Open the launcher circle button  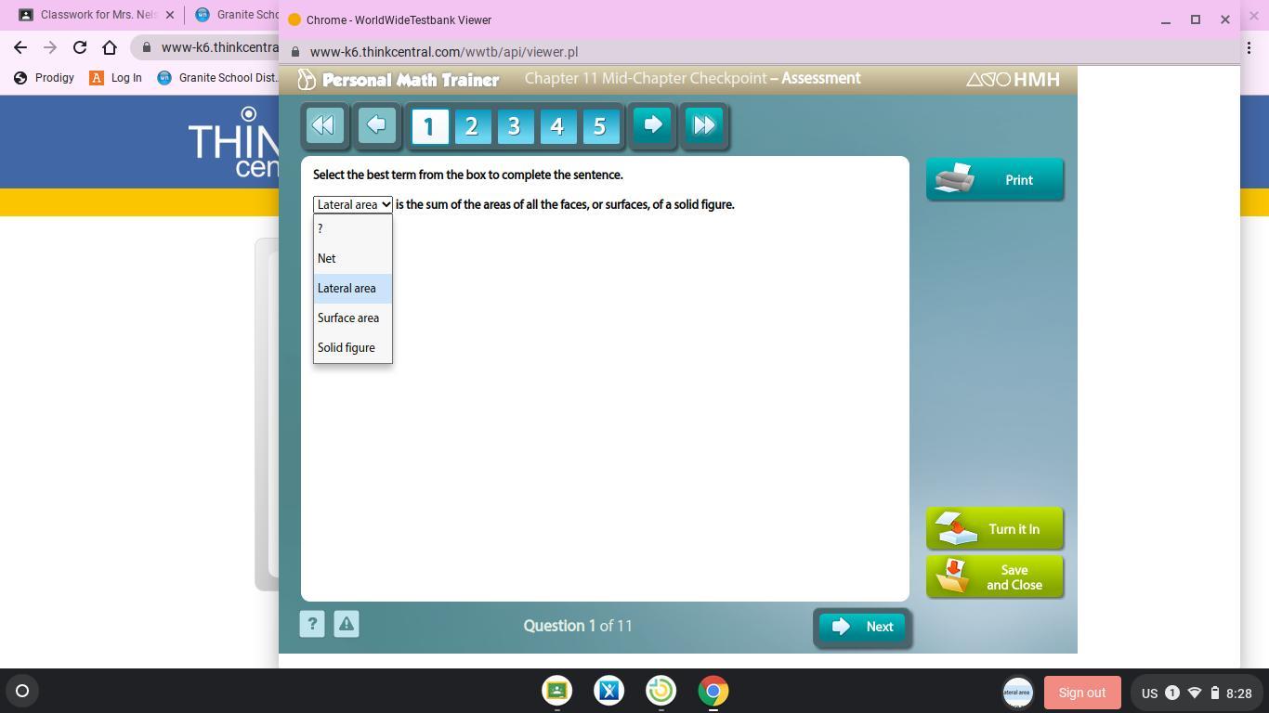[x=22, y=691]
